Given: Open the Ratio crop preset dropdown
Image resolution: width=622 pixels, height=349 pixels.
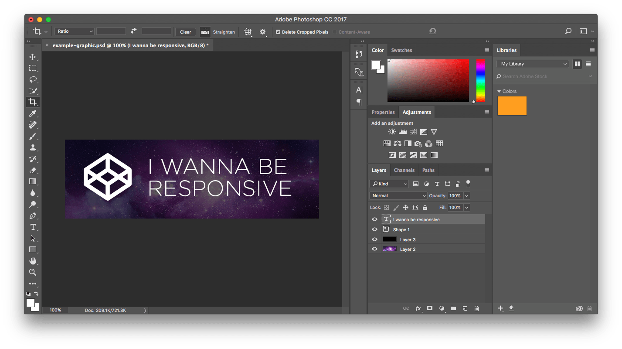Looking at the screenshot, I should coord(75,31).
